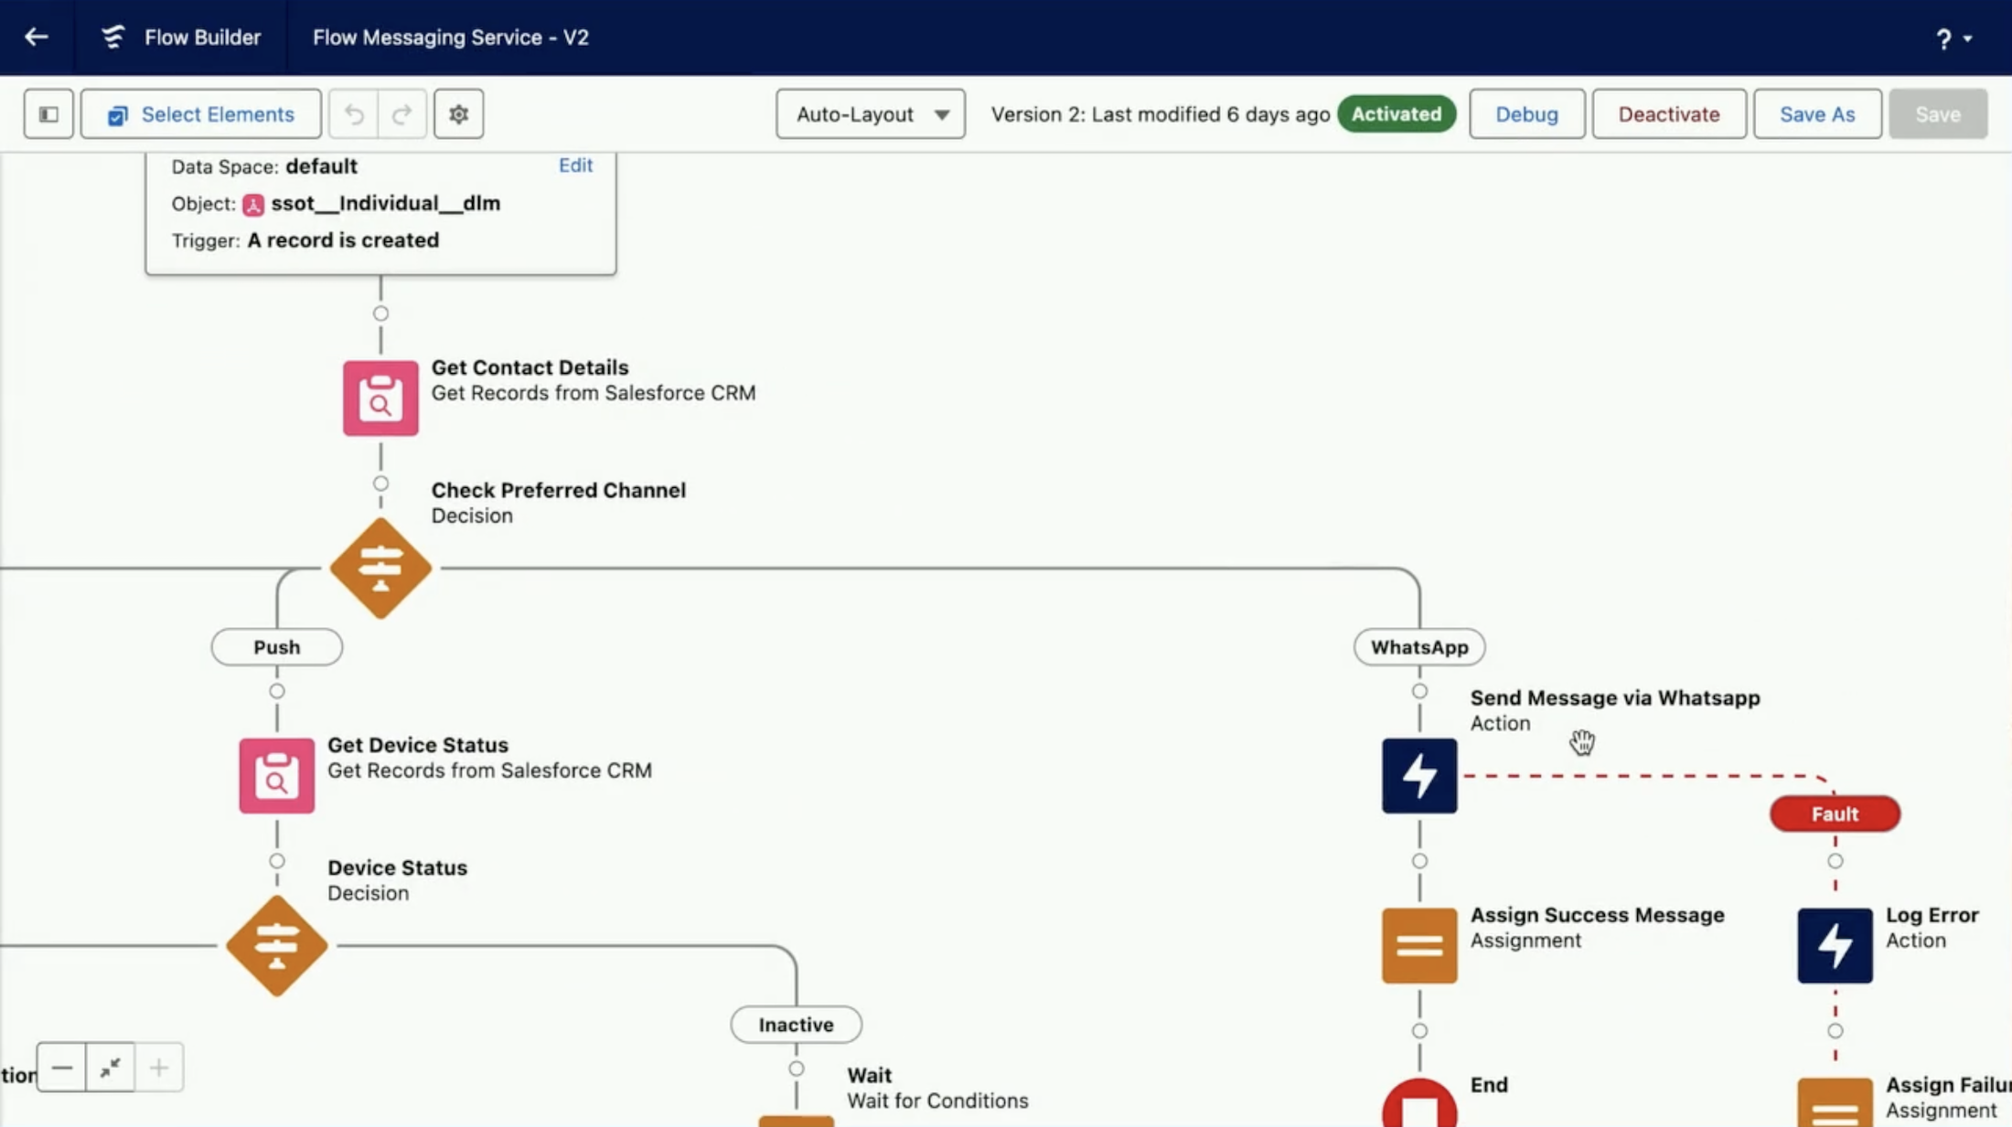Select Assign Success Message assignment icon
Screen dimensions: 2012x1127
1419,946
